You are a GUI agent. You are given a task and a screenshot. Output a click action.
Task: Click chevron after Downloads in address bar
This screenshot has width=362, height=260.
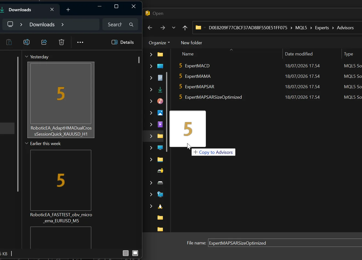(x=63, y=24)
